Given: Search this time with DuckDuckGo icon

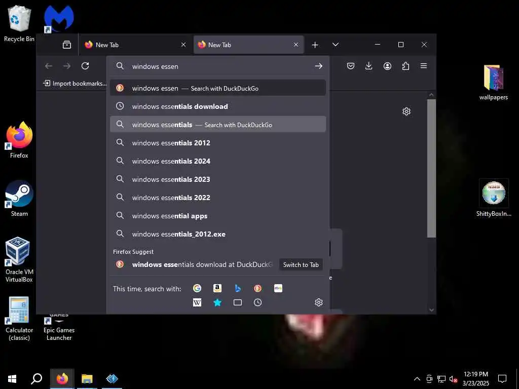Looking at the screenshot, I should 257,288.
